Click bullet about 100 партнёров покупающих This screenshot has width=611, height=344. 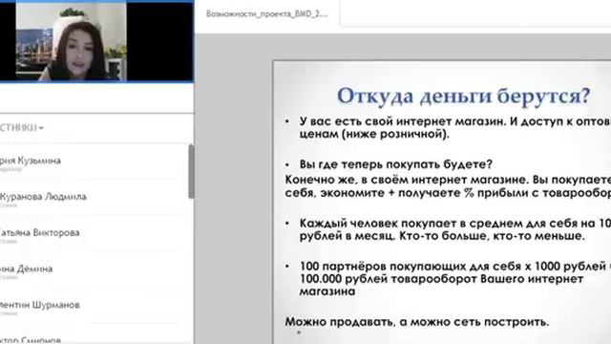pyautogui.click(x=455, y=279)
